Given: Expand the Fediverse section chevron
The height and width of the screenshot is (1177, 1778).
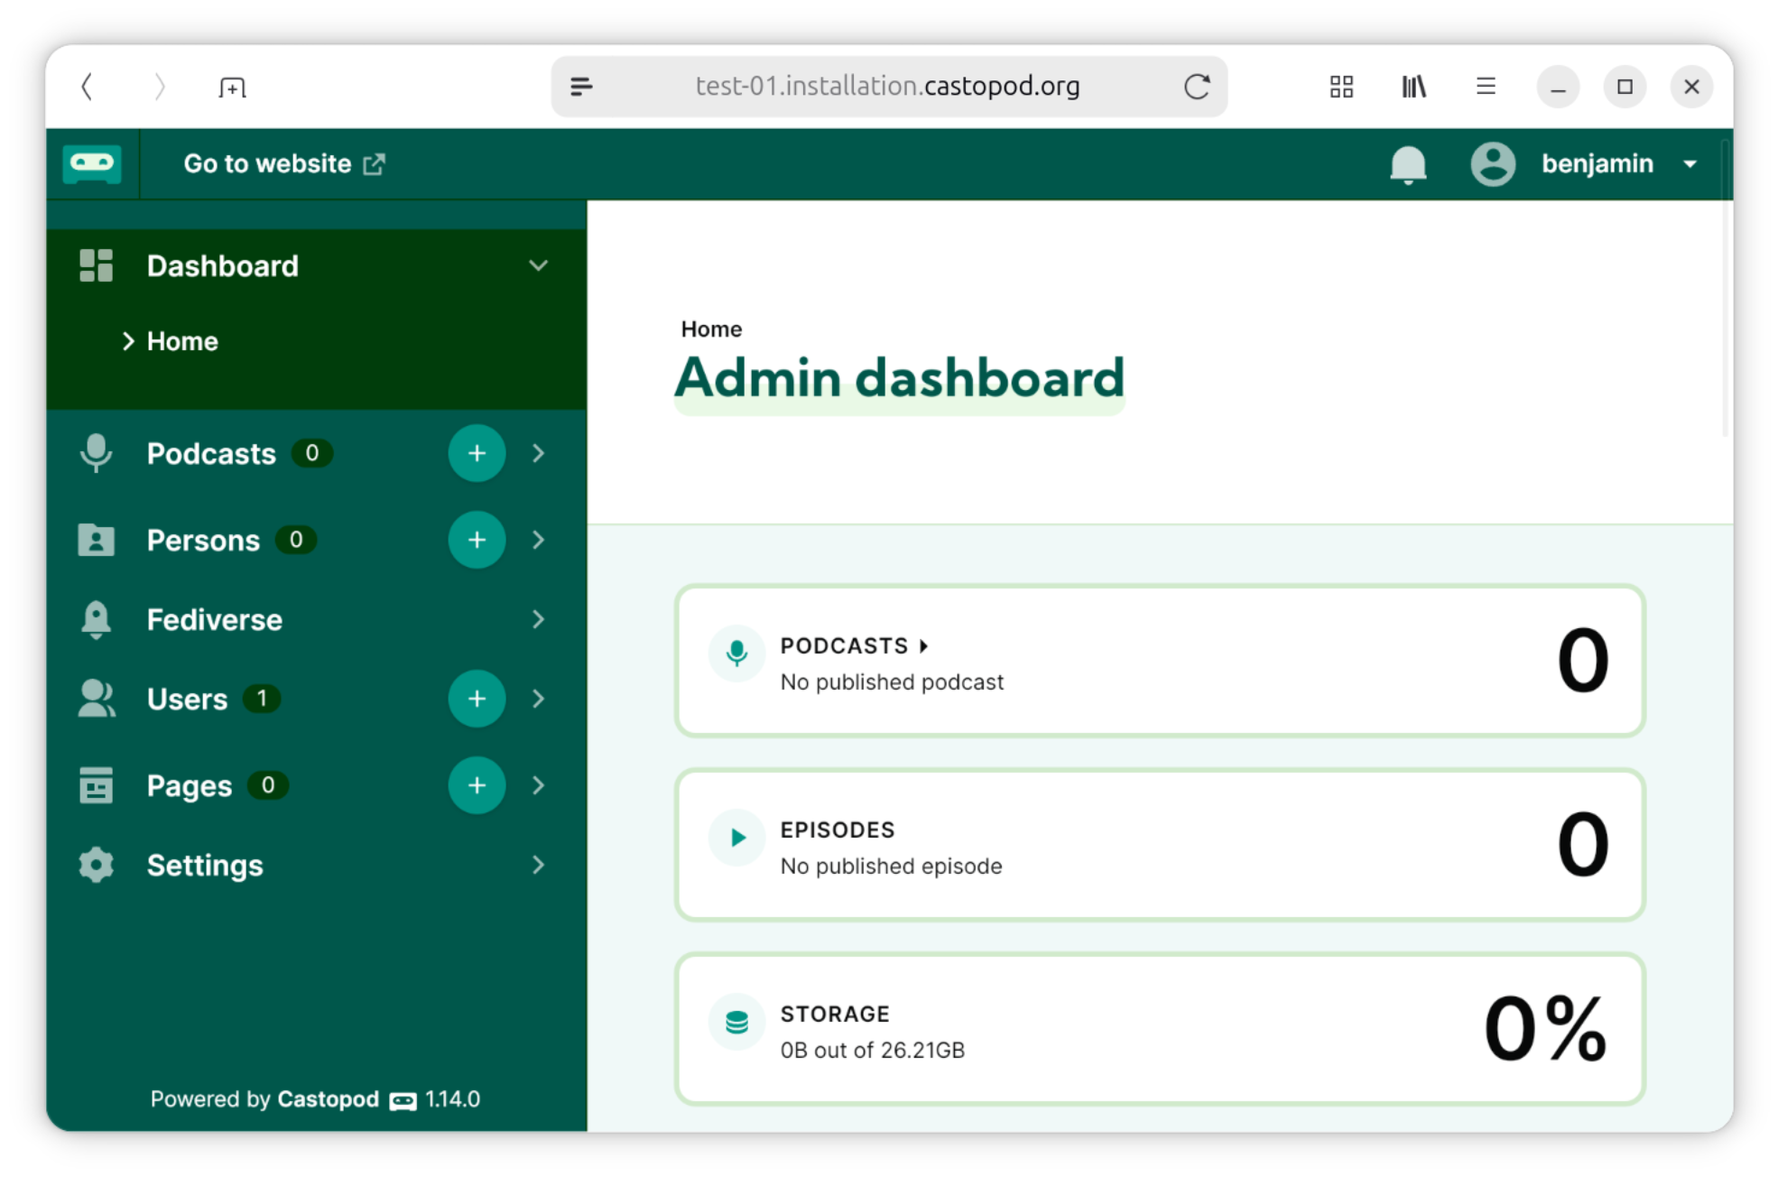Looking at the screenshot, I should (538, 619).
